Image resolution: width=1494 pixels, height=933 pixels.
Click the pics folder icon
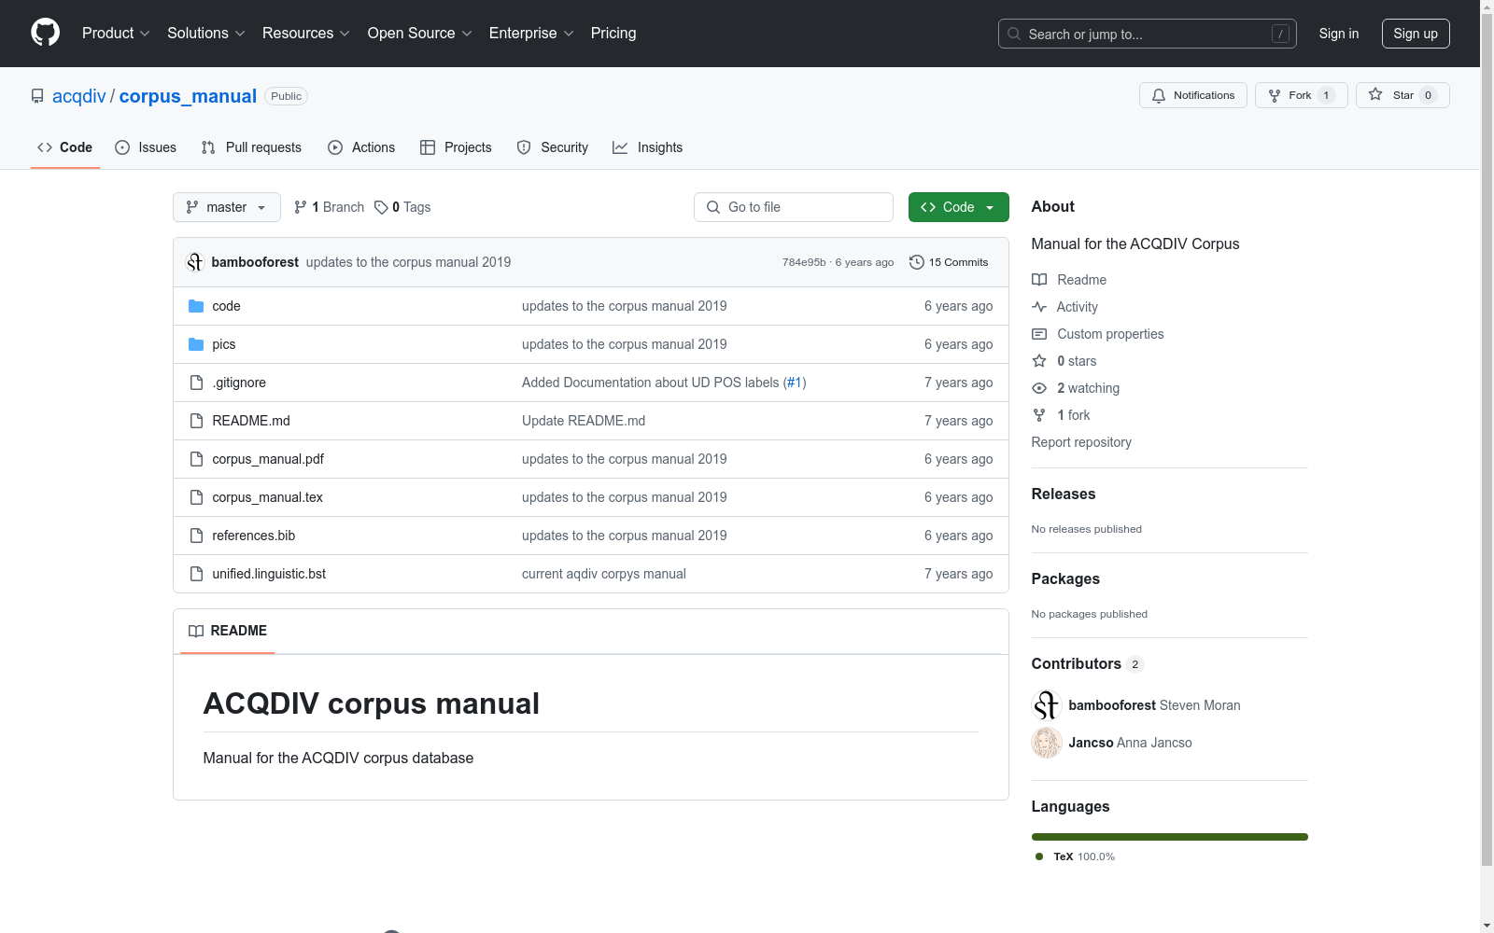point(196,344)
